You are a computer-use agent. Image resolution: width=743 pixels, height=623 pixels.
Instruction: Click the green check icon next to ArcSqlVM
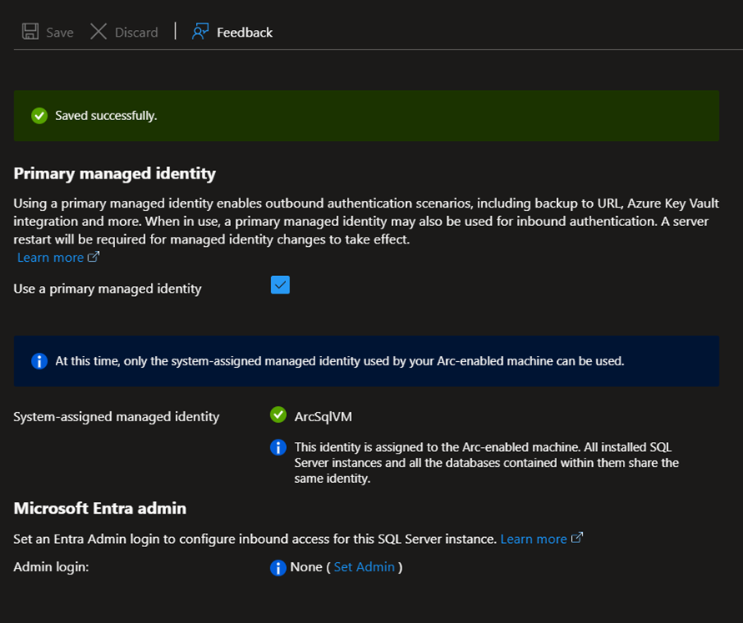tap(279, 414)
